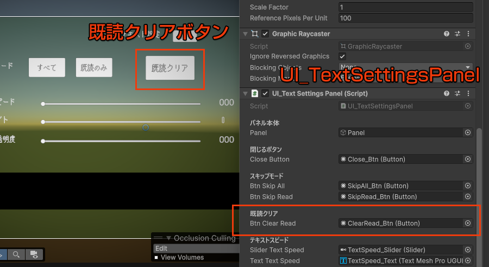The width and height of the screenshot is (489, 267).
Task: Click object picker for Btn Clear Read
Action: coord(467,223)
